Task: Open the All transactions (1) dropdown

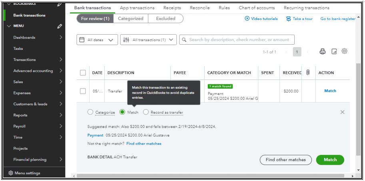Action: [148, 40]
